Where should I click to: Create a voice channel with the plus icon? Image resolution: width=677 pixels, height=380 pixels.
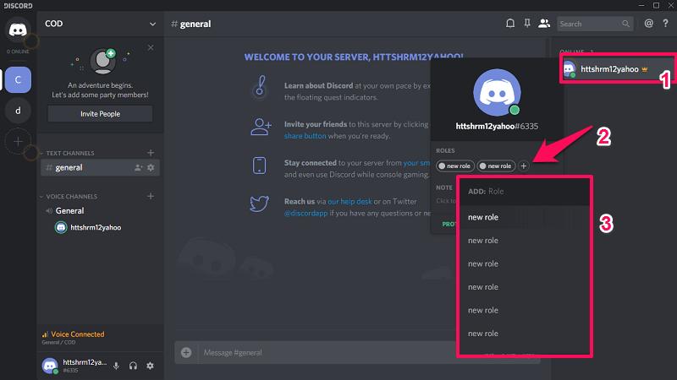point(151,196)
